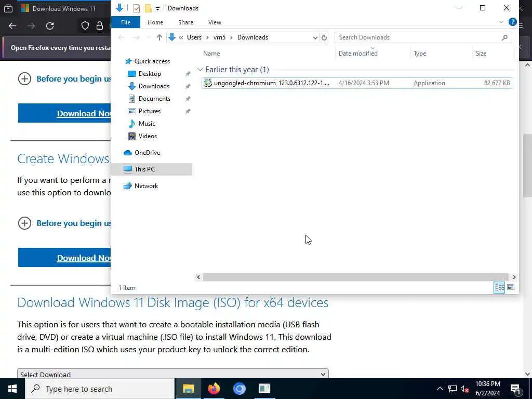Click the New folder icon in title bar
The image size is (532, 399).
click(x=148, y=8)
